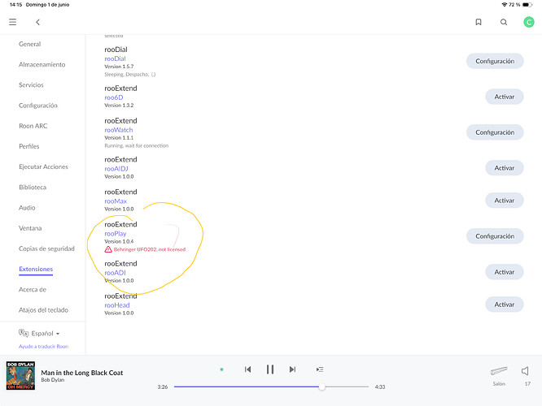Open the volume speaker control
The image size is (542, 406).
point(525,371)
